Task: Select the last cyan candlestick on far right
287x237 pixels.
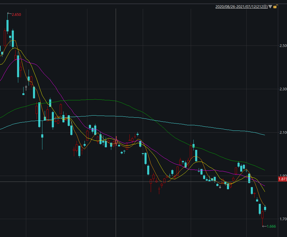Action: click(265, 209)
